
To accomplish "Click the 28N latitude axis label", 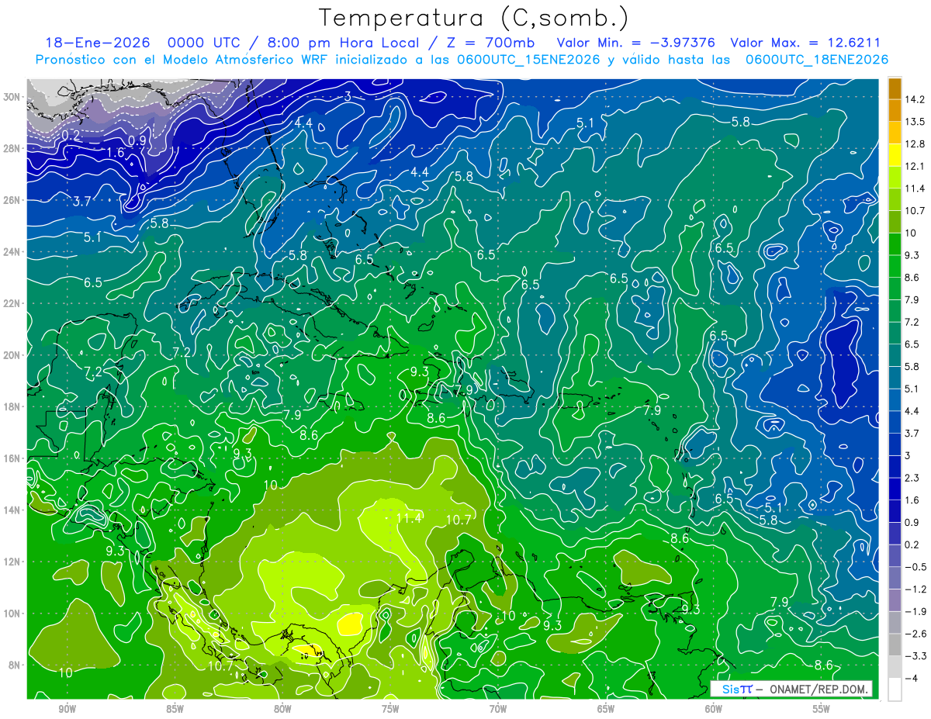I will [12, 148].
